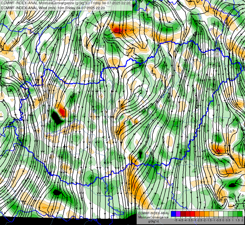Click the 0 tick label in the legend
245x225 pixels.
click(x=223, y=220)
